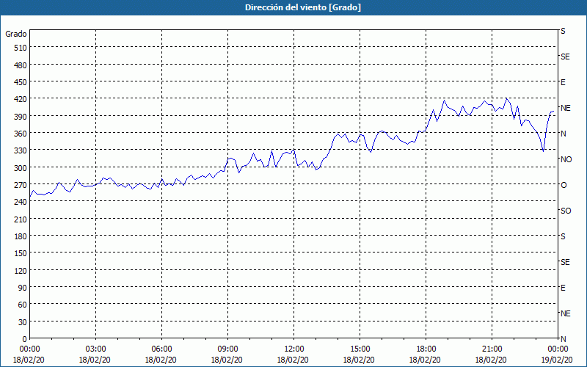This screenshot has width=587, height=367.
Task: Pick the 390 degree axis label
Action: click(21, 117)
